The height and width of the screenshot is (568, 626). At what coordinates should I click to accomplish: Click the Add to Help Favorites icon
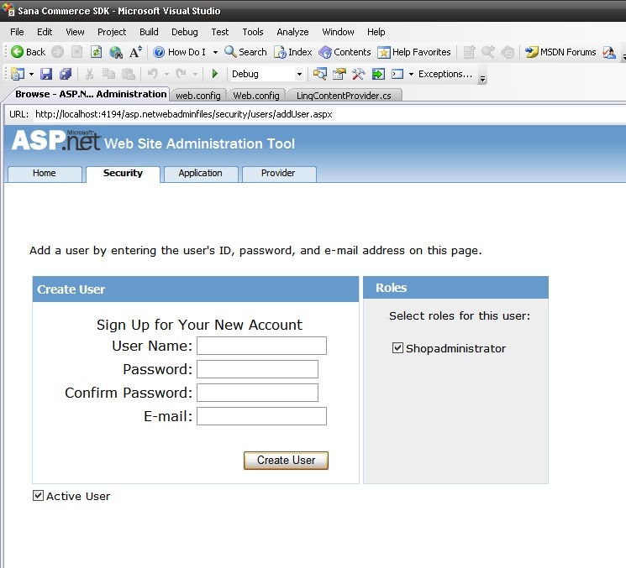pos(469,52)
